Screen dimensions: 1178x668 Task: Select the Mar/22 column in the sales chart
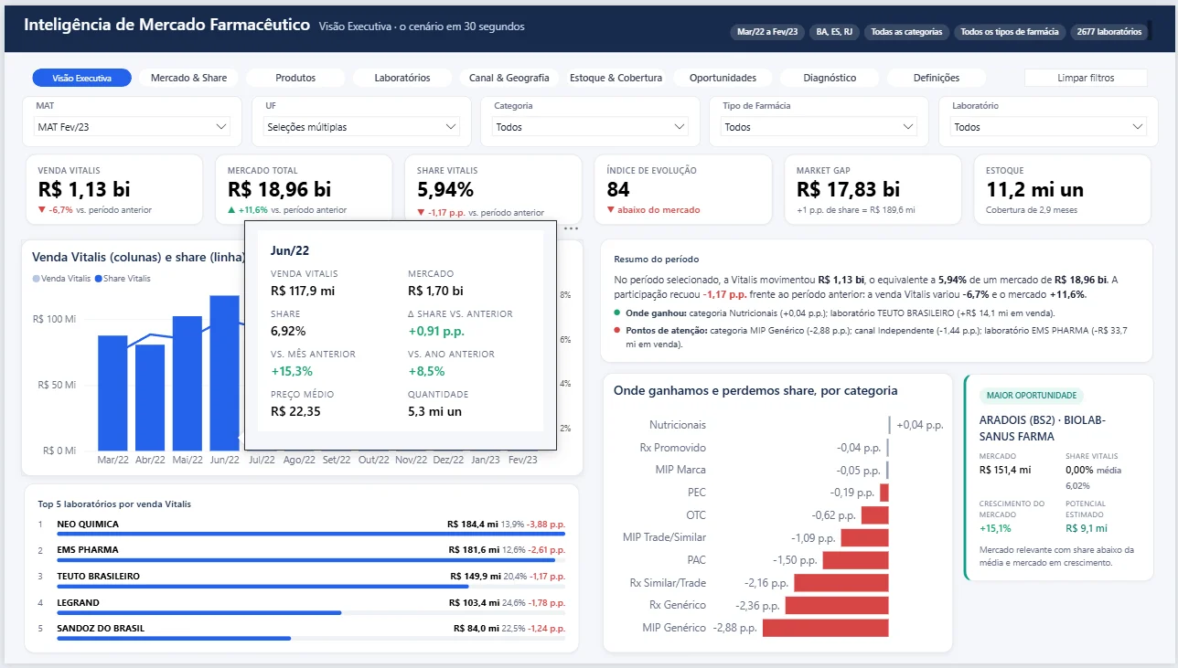tap(112, 393)
